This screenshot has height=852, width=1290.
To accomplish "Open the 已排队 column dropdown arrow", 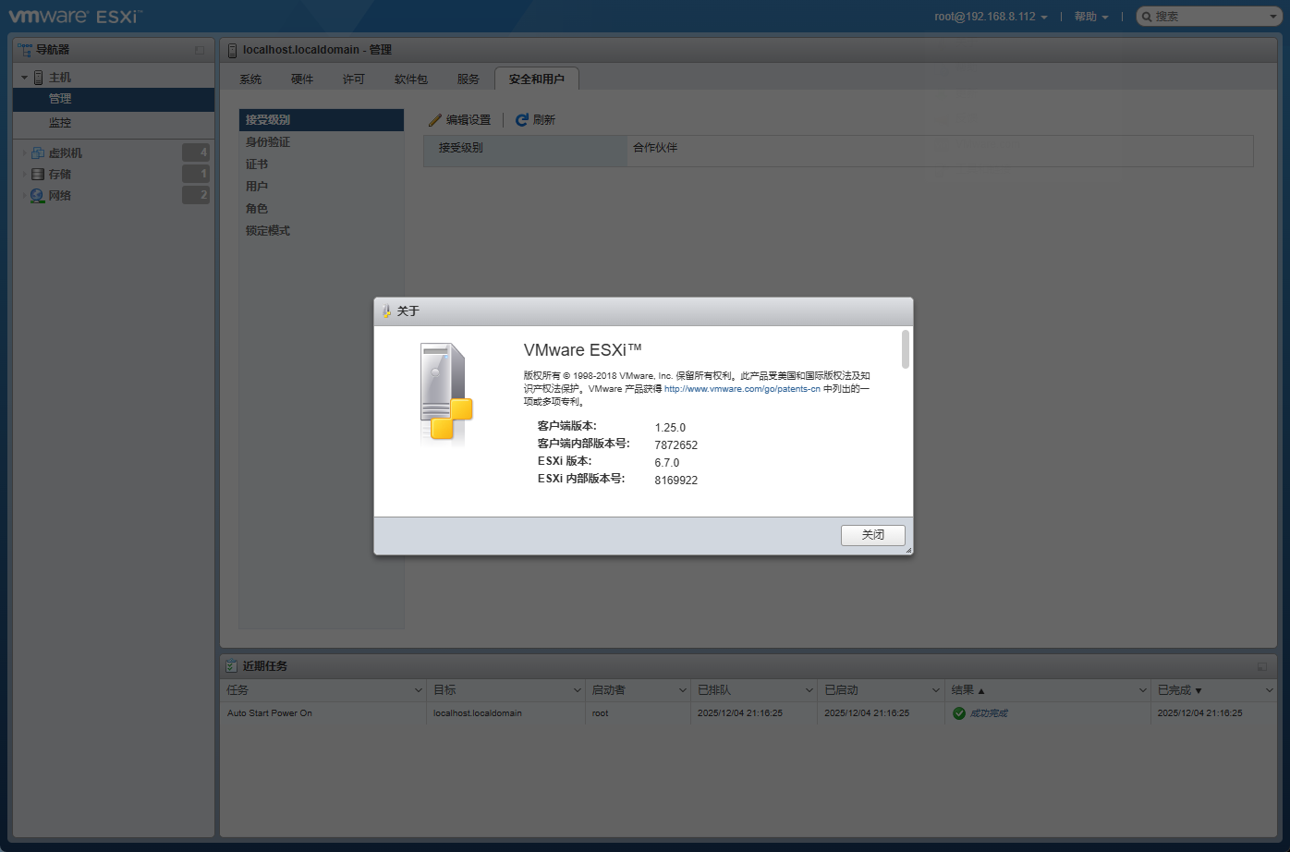I will [809, 690].
